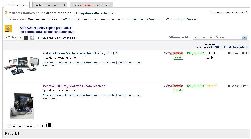Click Donnez-nous votre avis link
Image resolution: width=251 pixels, height=139 pixels.
(228, 13)
